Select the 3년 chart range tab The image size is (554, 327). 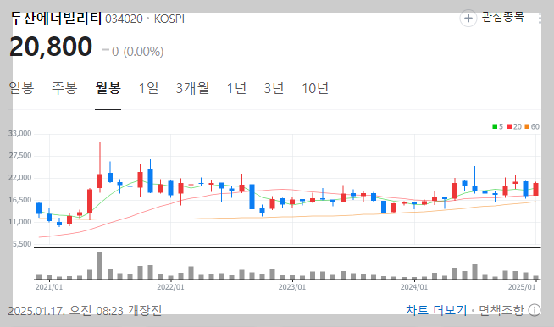[x=274, y=88]
